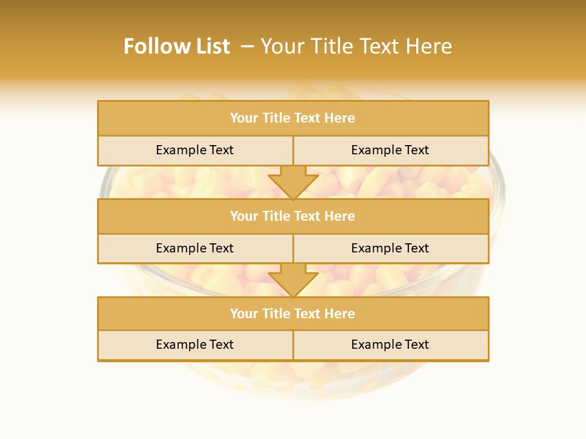
Task: Select the corn bowl background image below the list
Action: pyautogui.click(x=293, y=378)
